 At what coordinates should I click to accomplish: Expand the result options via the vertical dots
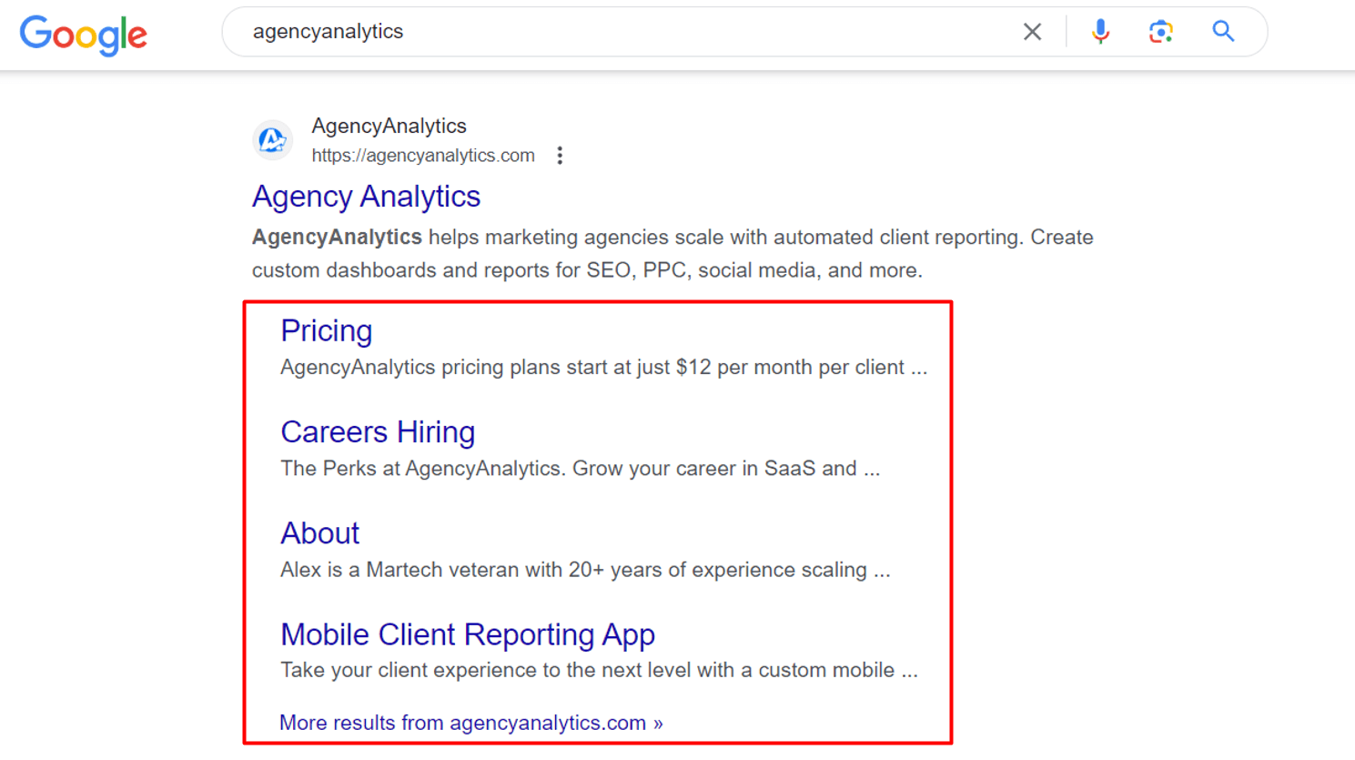tap(560, 155)
